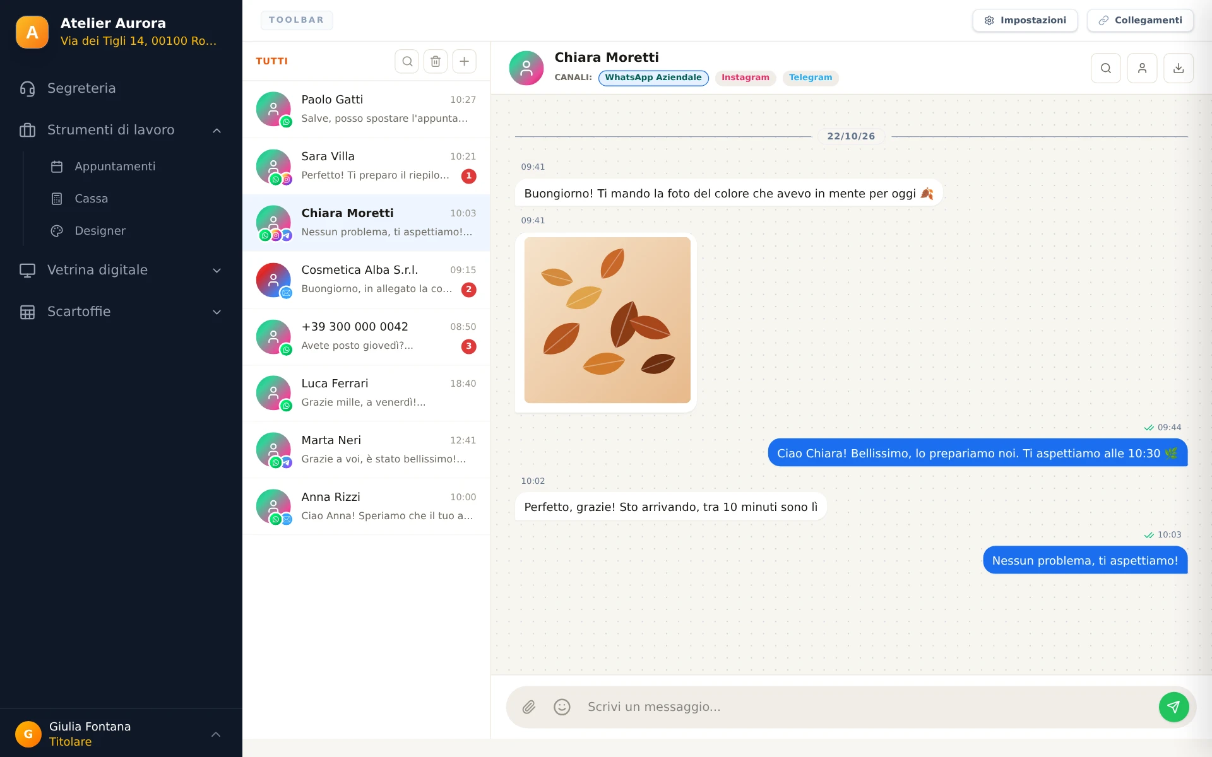Open the Cosmetica Alba S.r.l. conversation

(x=366, y=279)
